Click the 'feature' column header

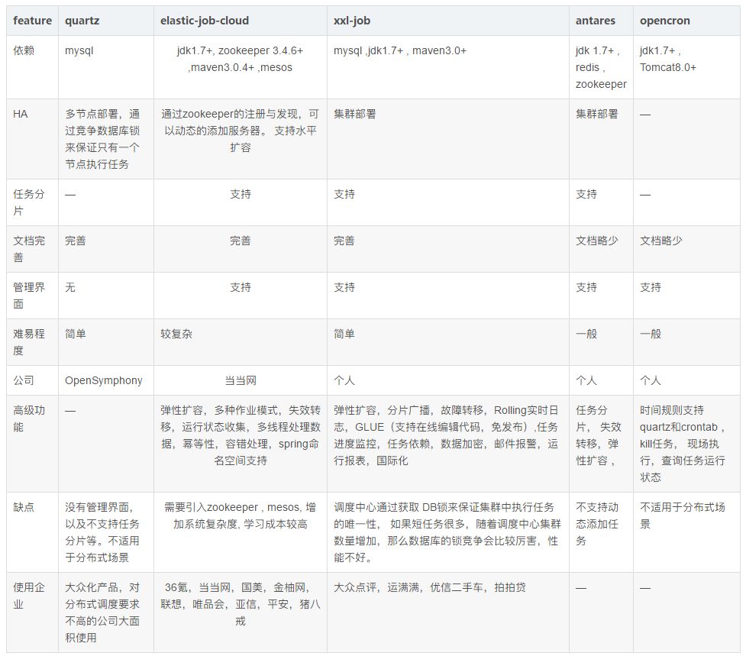click(32, 21)
